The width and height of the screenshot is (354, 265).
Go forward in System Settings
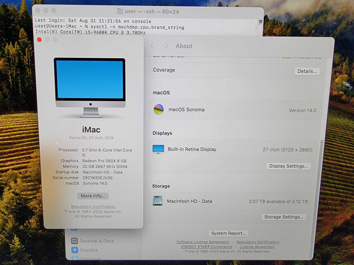click(166, 46)
